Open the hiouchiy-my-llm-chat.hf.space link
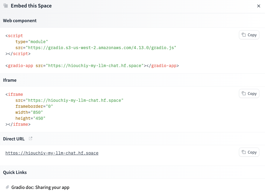Image resolution: width=265 pixels, height=194 pixels. point(52,153)
